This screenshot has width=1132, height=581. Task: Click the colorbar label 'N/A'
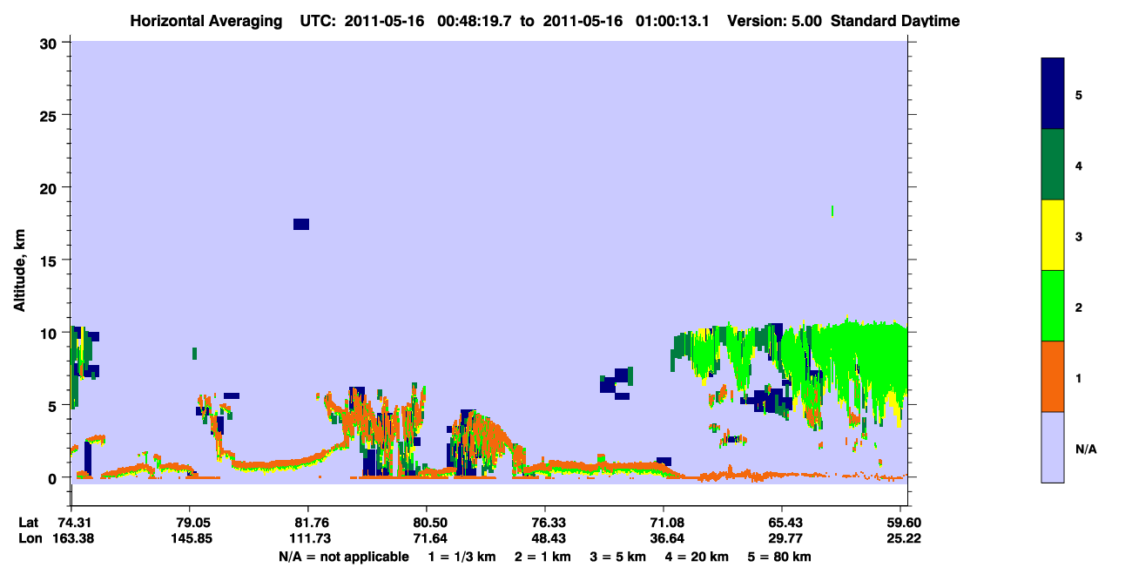(1085, 449)
